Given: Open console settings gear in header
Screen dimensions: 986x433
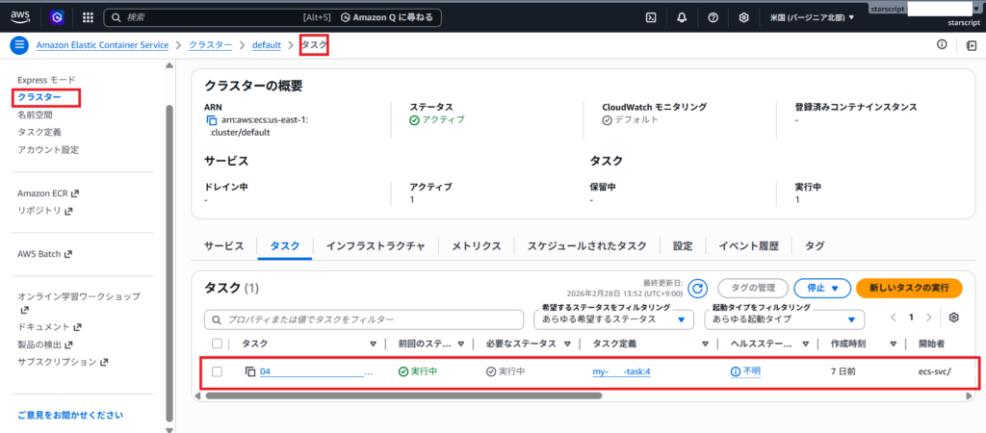Looking at the screenshot, I should (x=743, y=17).
